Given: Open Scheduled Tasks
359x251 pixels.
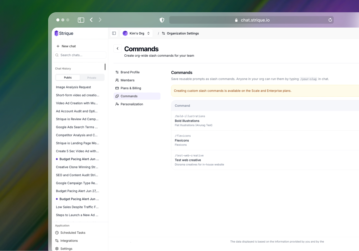Looking at the screenshot, I should tap(70, 233).
